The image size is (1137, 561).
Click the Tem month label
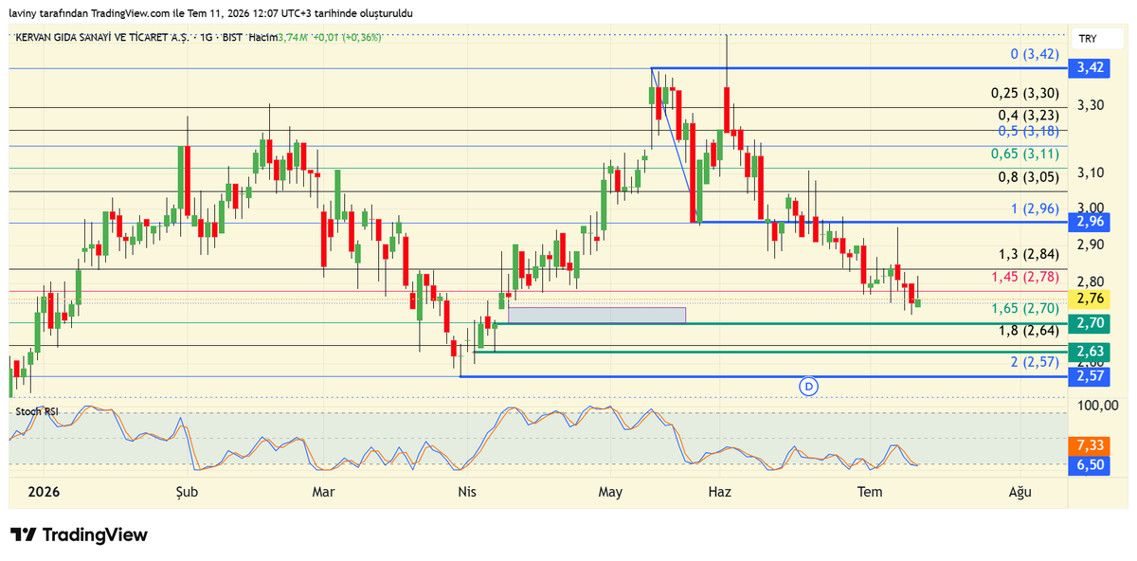pyautogui.click(x=869, y=491)
